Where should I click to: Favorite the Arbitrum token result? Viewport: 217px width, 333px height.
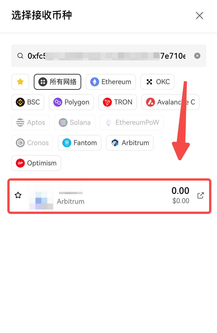pyautogui.click(x=18, y=195)
